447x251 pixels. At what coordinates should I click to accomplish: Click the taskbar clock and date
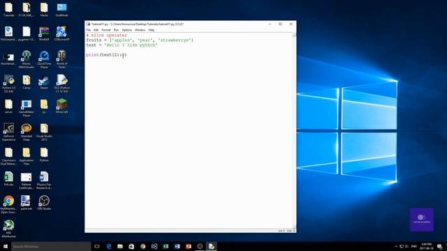(427, 246)
